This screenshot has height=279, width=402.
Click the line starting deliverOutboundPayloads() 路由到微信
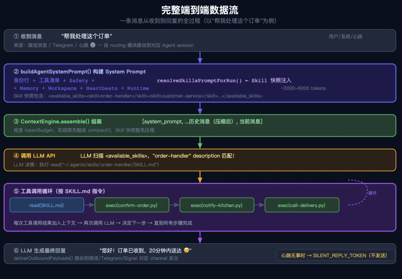(96, 258)
